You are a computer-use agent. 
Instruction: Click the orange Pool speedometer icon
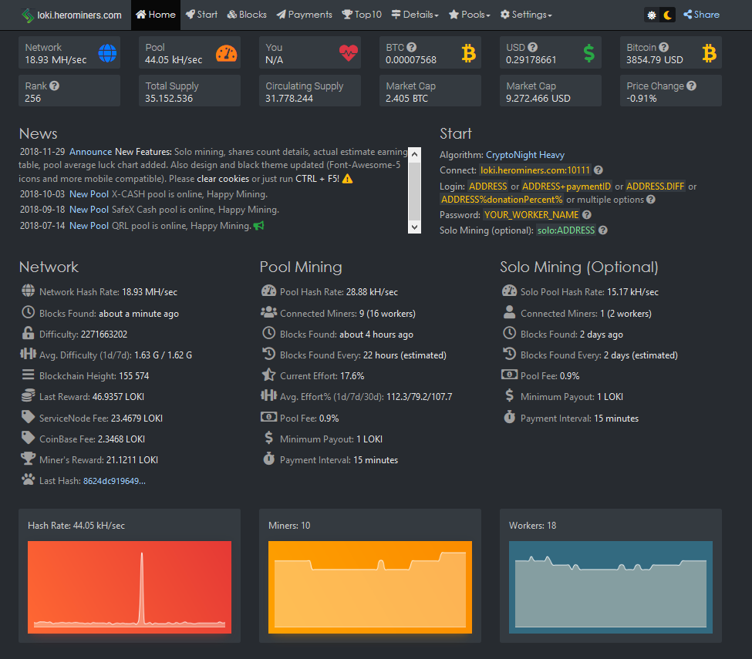tap(226, 53)
